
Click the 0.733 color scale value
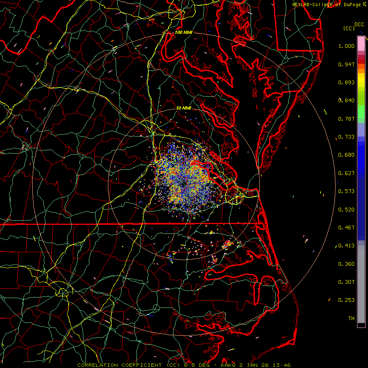pos(346,137)
